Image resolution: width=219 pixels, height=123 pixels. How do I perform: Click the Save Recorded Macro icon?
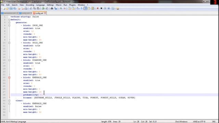[x=113, y=9]
